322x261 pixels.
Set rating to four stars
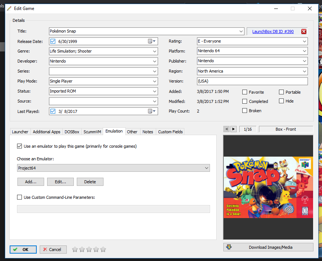pos(96,249)
